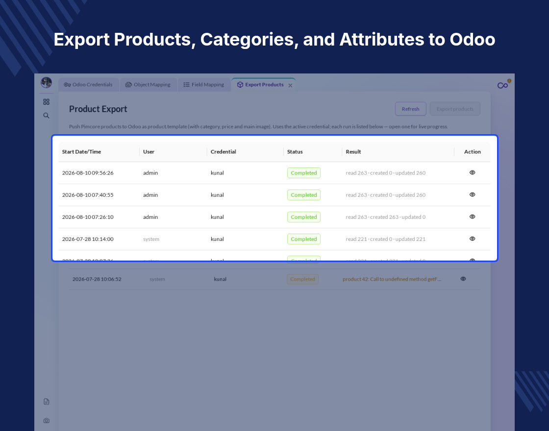Click result text in 09:56:26 row
Viewport: 549px width, 431px height.
[x=385, y=173]
